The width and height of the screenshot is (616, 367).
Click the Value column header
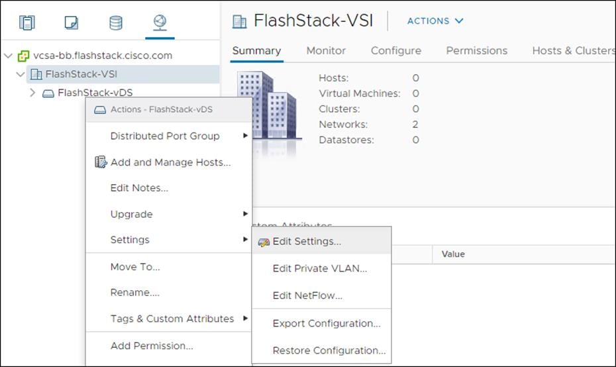click(x=453, y=254)
